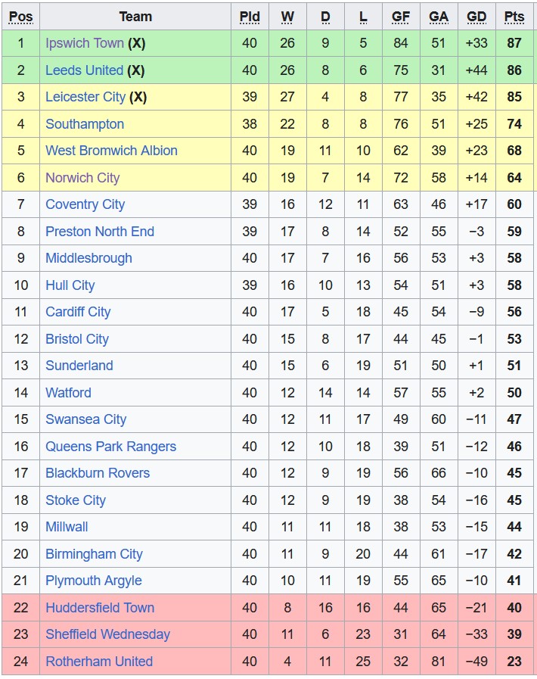Viewport: 537px width, 679px height.
Task: Click the Middlesbrough team link
Action: click(88, 258)
